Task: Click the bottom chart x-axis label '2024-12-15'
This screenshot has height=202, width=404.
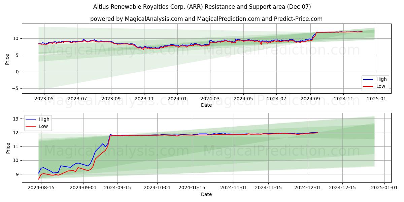Action: tap(342, 188)
